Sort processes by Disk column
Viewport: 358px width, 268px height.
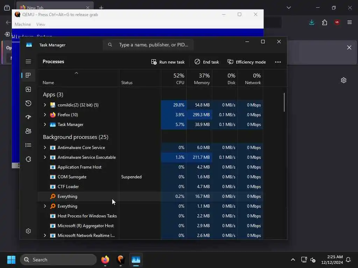[x=225, y=79]
